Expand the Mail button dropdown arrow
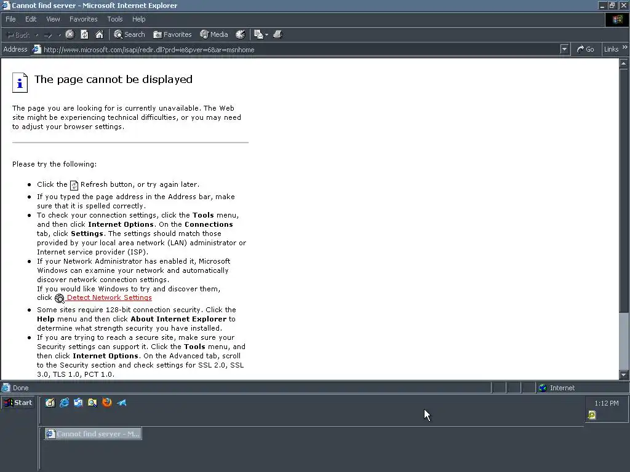 (x=267, y=35)
